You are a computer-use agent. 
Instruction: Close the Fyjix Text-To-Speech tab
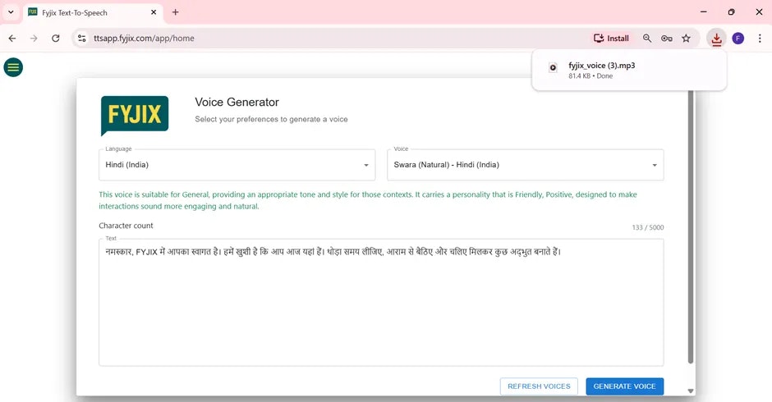click(x=154, y=12)
